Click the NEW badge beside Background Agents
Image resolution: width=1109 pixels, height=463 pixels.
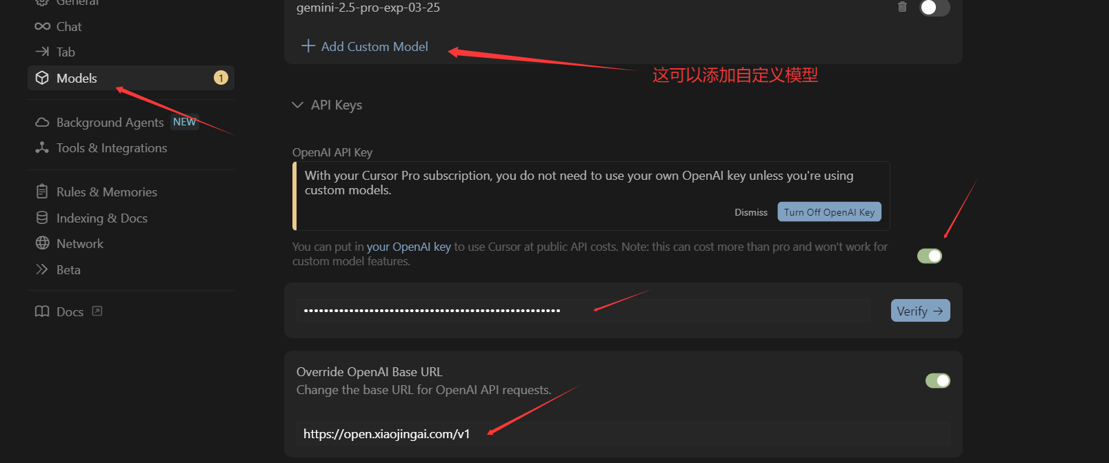[185, 122]
